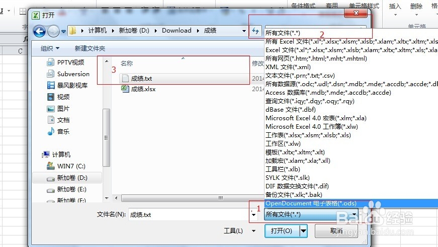Choose 备份文件(*.xlk;*.bak) file type
The image size is (438, 247).
click(351, 195)
